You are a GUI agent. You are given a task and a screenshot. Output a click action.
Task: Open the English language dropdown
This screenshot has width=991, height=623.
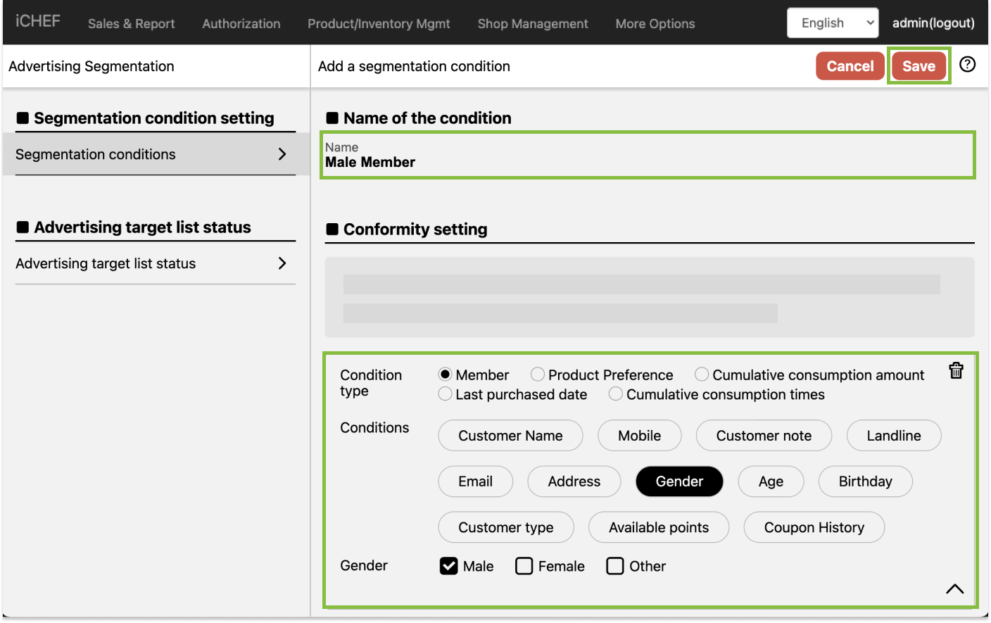pos(832,23)
